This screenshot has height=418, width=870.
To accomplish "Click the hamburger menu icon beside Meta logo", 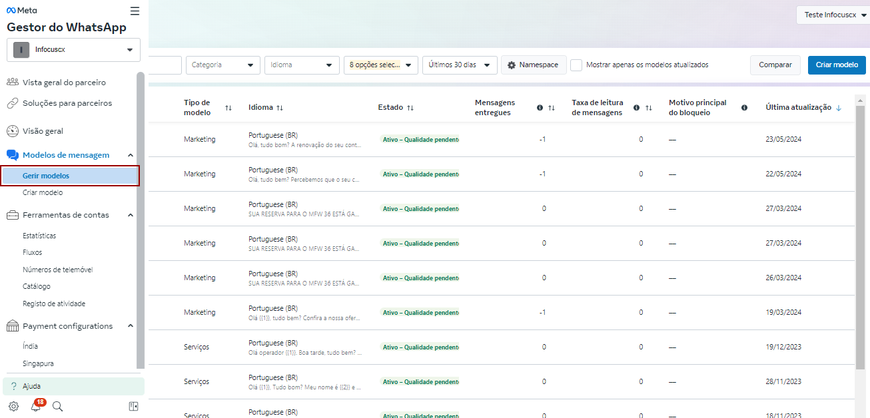I will tap(135, 11).
